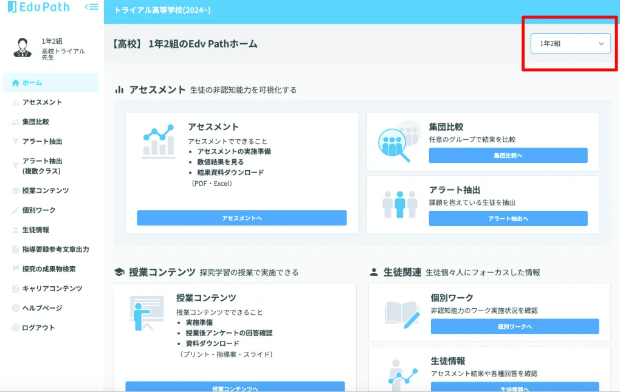This screenshot has height=392, width=620.
Task: Select ホーム in the sidebar menu
Action: tap(50, 83)
